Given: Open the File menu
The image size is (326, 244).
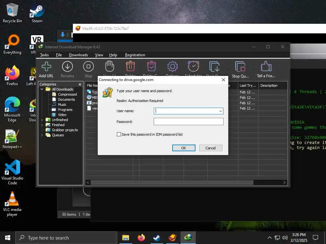Looking at the screenshot, I should (59, 55).
